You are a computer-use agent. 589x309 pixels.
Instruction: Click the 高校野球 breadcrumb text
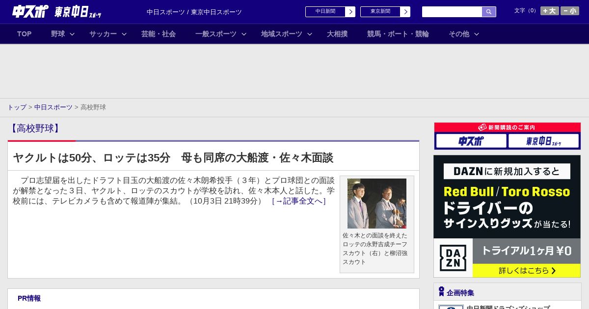93,107
